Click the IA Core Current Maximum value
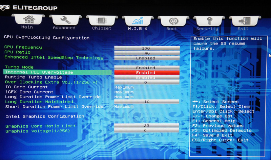This screenshot has width=271, height=160. (x=124, y=87)
